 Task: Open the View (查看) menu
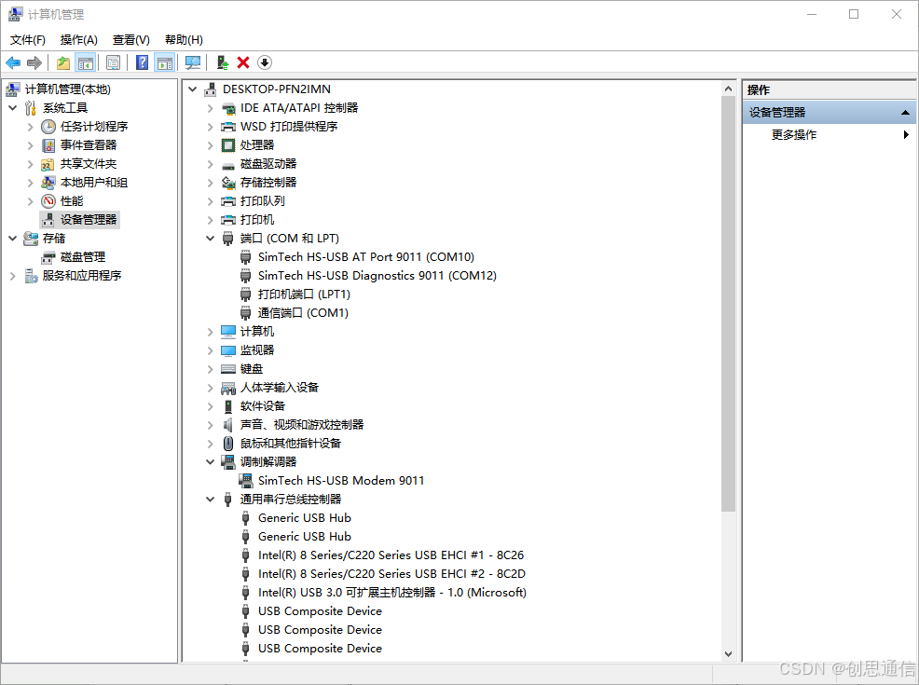[131, 40]
